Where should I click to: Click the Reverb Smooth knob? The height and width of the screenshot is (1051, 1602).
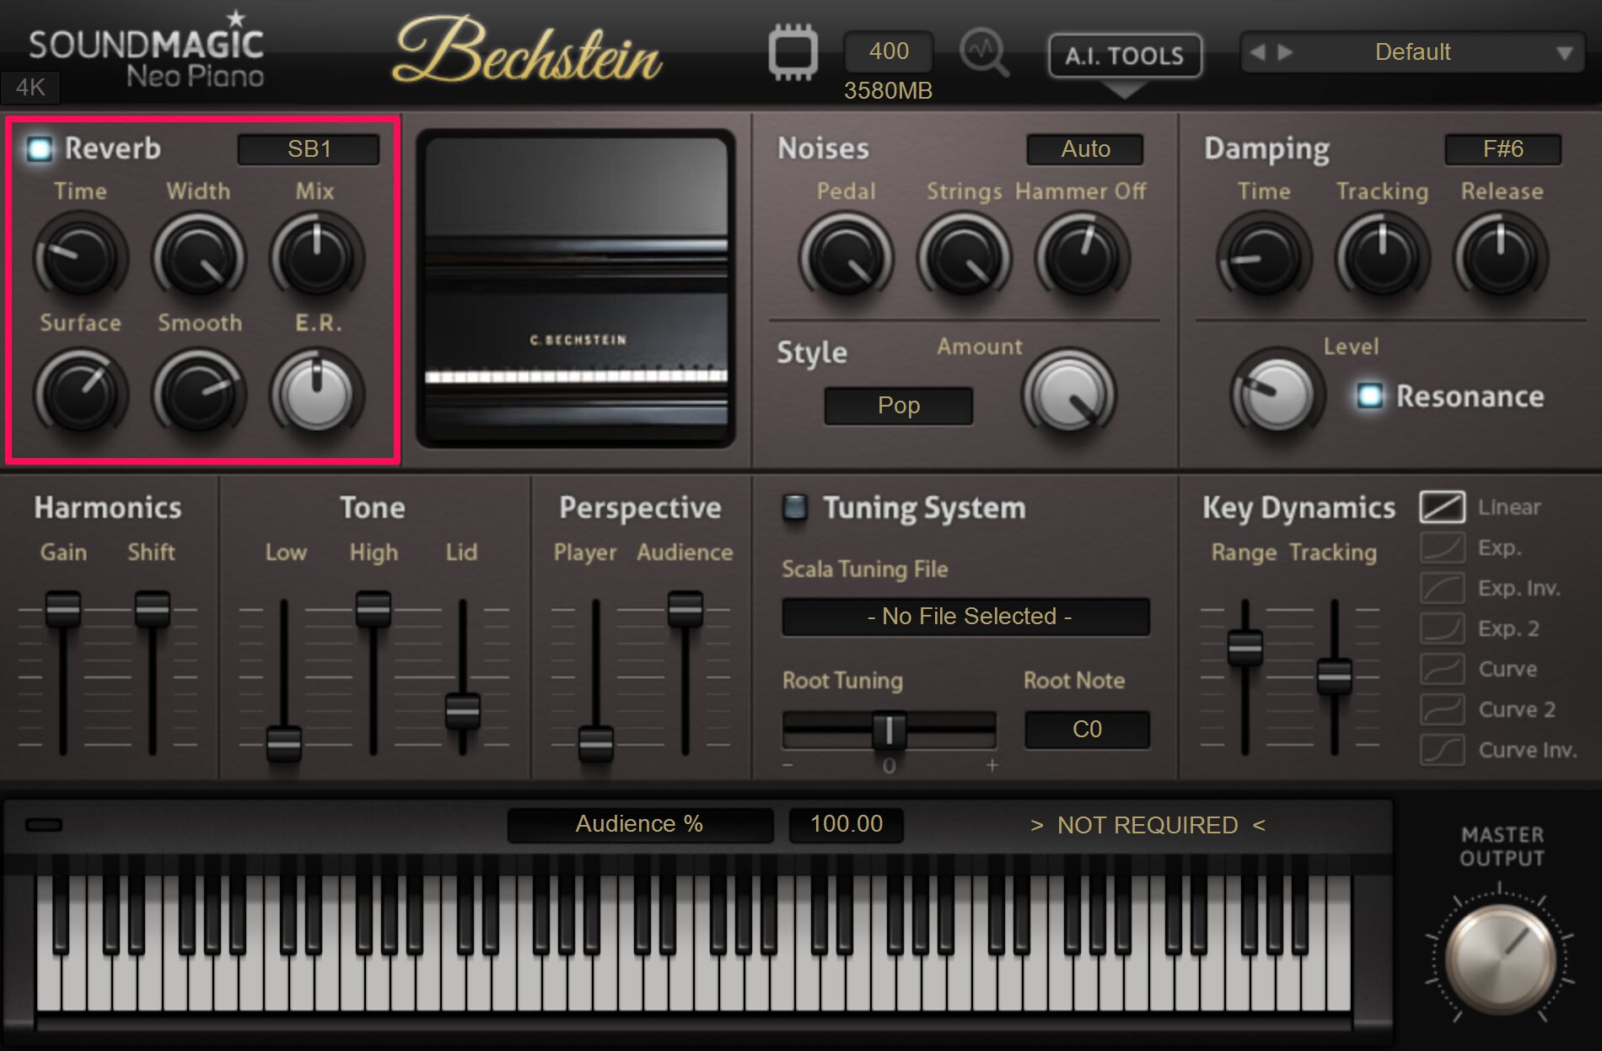pos(198,394)
